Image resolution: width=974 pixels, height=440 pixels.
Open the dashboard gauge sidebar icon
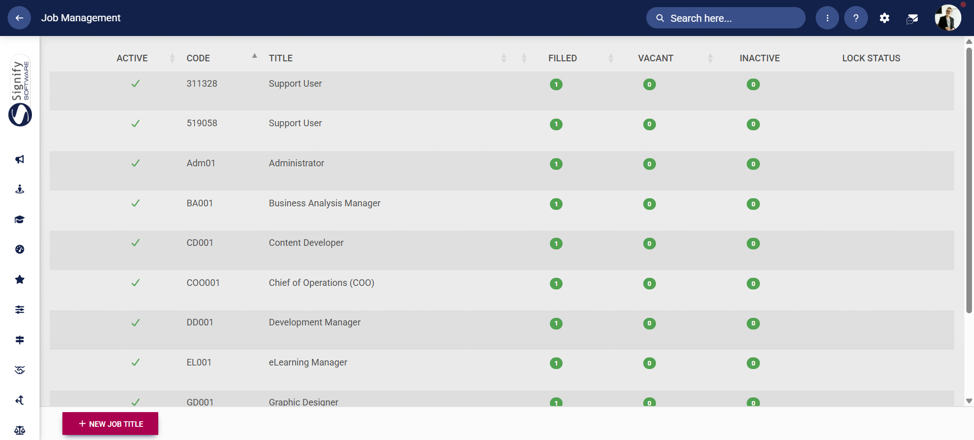pos(20,249)
